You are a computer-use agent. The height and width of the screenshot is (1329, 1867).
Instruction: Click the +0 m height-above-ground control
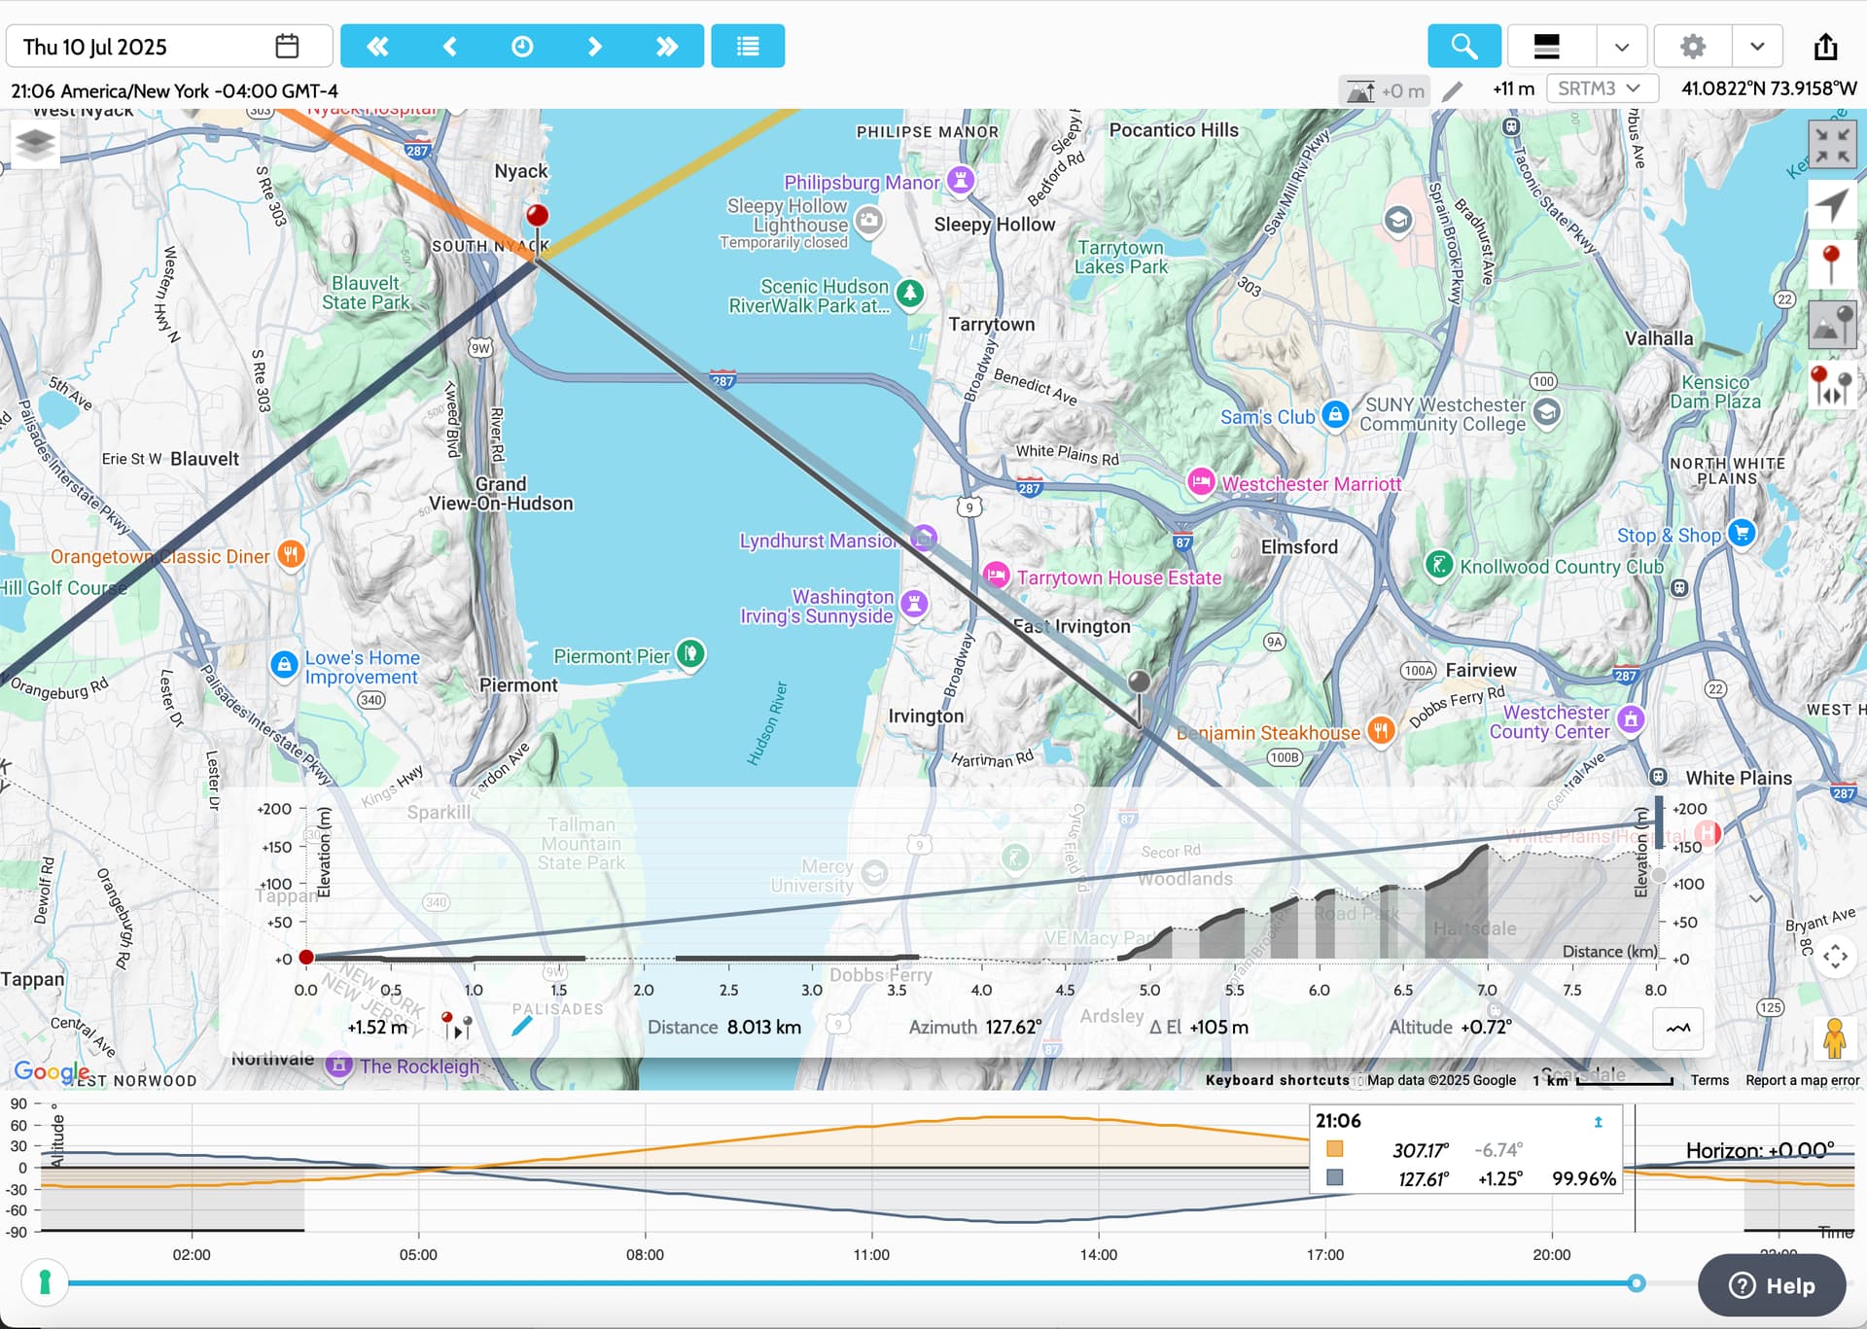(x=1385, y=90)
